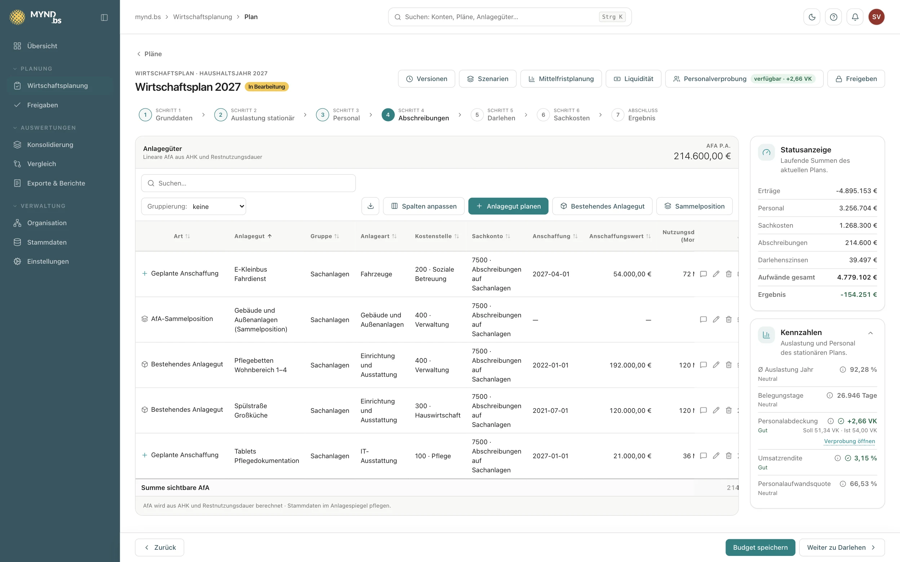Collapse the PLANUNG sidebar section
900x562 pixels.
pos(33,69)
